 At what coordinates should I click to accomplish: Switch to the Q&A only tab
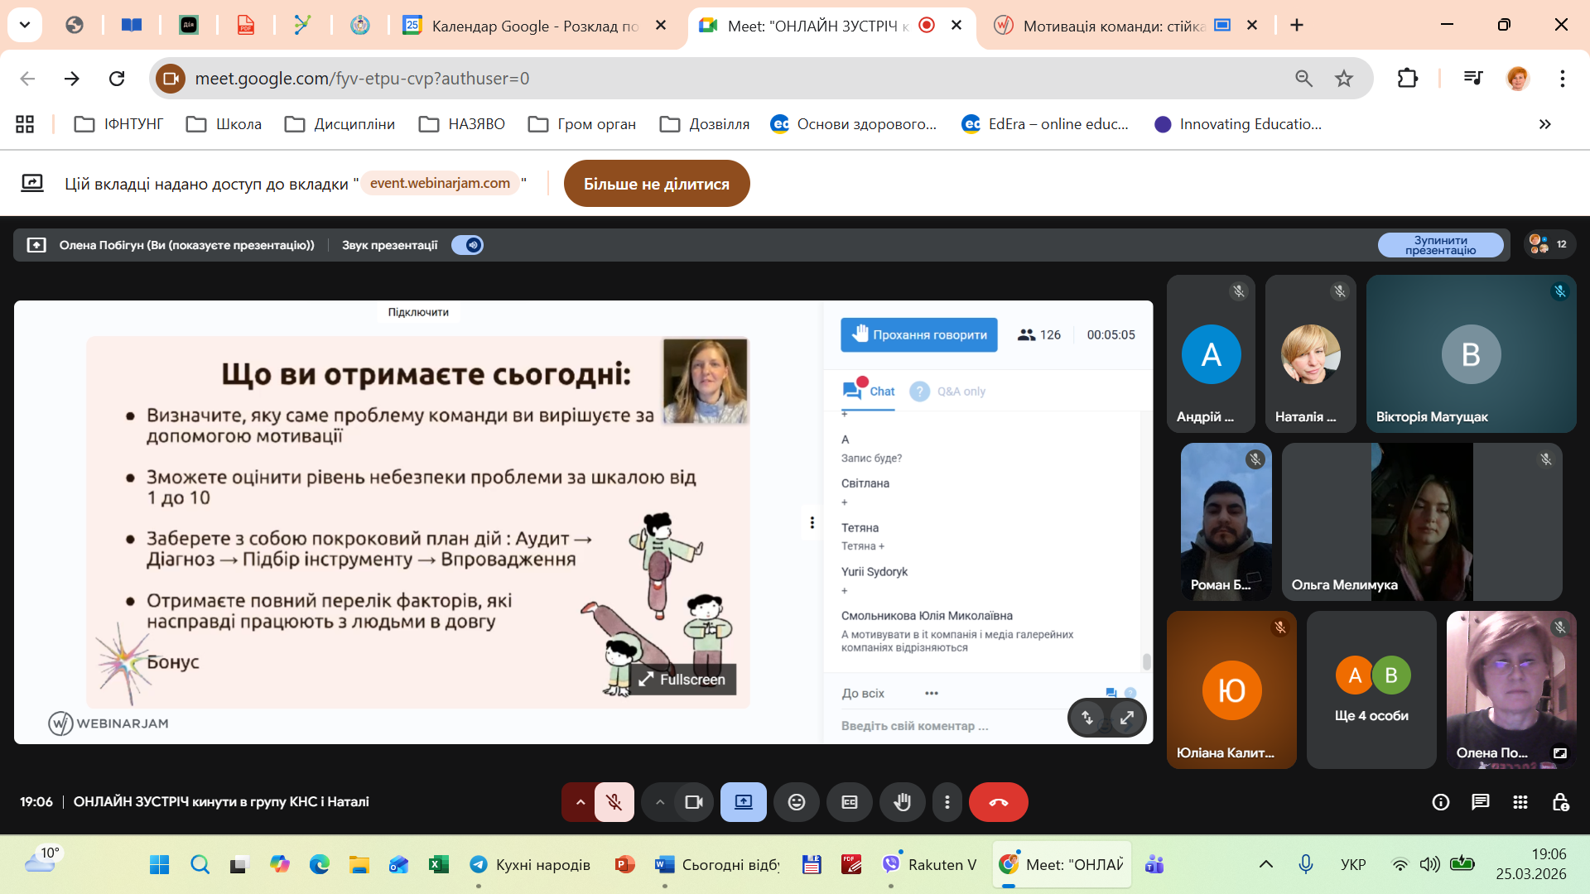click(x=948, y=392)
